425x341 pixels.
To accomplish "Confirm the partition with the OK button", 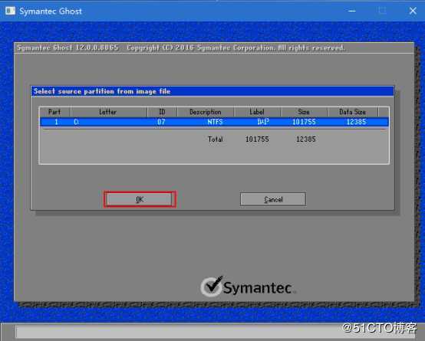I will tap(140, 199).
